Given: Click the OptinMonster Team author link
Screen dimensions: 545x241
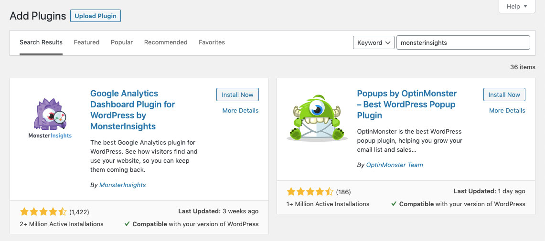Looking at the screenshot, I should tap(394, 165).
